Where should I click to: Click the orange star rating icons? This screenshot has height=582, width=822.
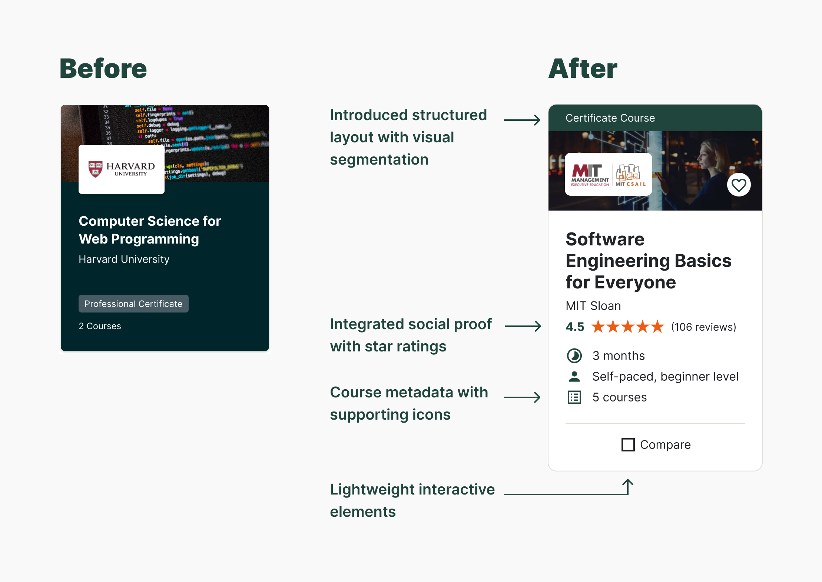[x=627, y=327]
